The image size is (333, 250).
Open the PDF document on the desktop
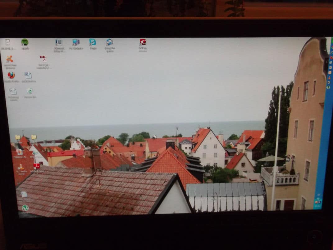[x=43, y=59]
